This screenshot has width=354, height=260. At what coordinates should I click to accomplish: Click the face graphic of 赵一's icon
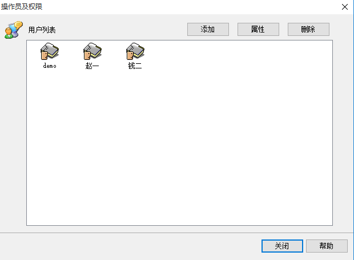pos(87,55)
